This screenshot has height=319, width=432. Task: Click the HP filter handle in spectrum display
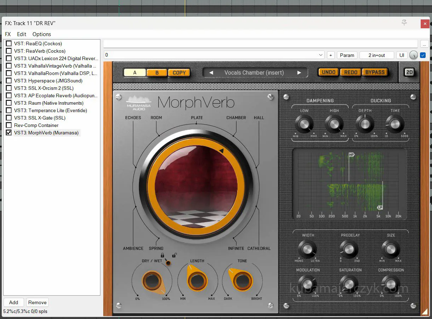pos(351,155)
